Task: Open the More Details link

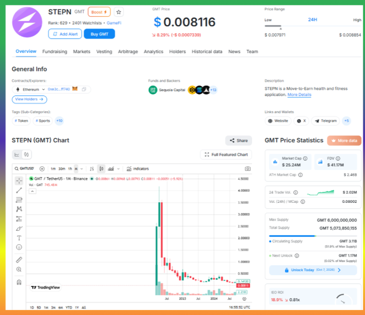Action: (x=300, y=94)
